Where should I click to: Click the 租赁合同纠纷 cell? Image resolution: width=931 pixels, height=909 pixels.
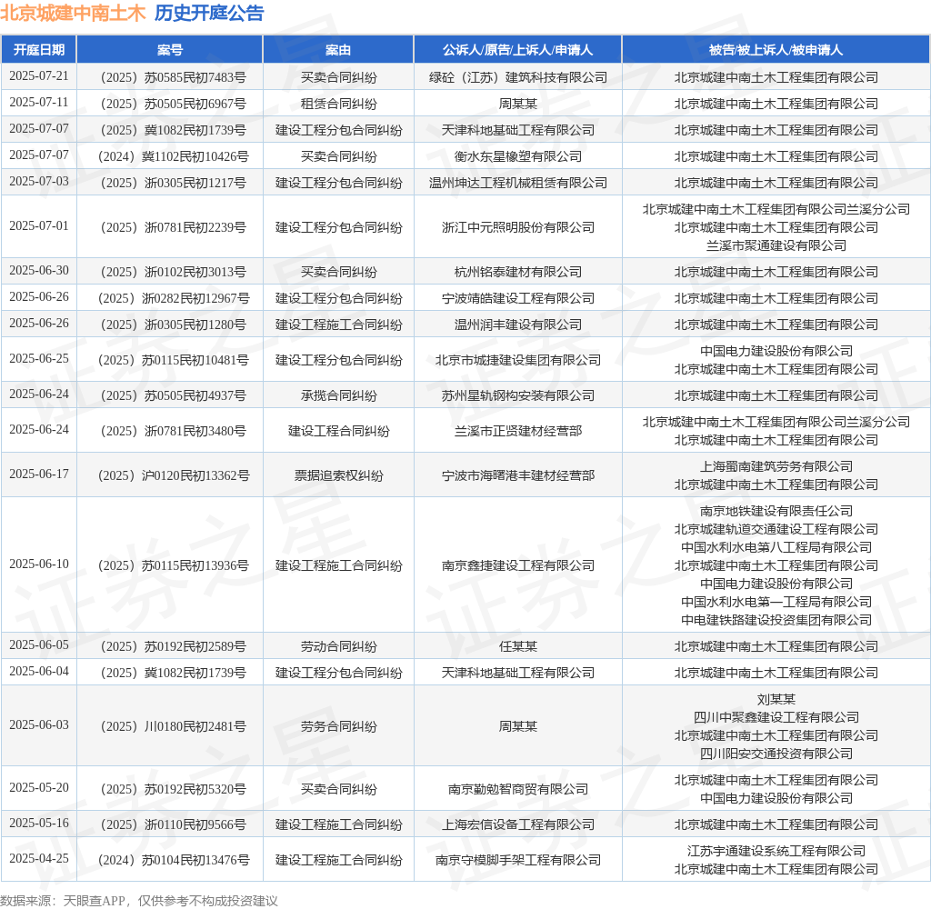338,104
